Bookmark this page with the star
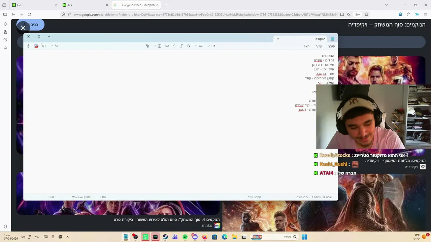Screen dimensions: 431x242 click(x=366, y=14)
